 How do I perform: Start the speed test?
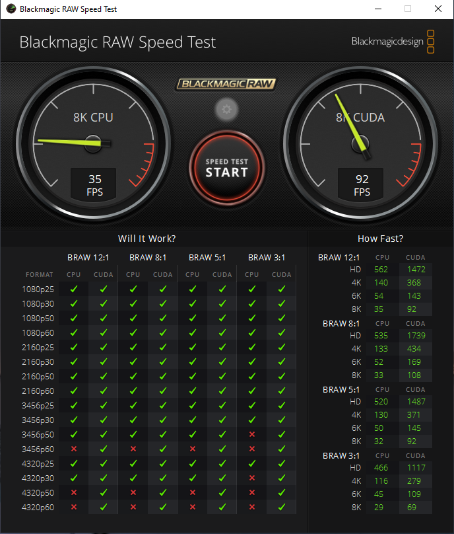coord(226,168)
